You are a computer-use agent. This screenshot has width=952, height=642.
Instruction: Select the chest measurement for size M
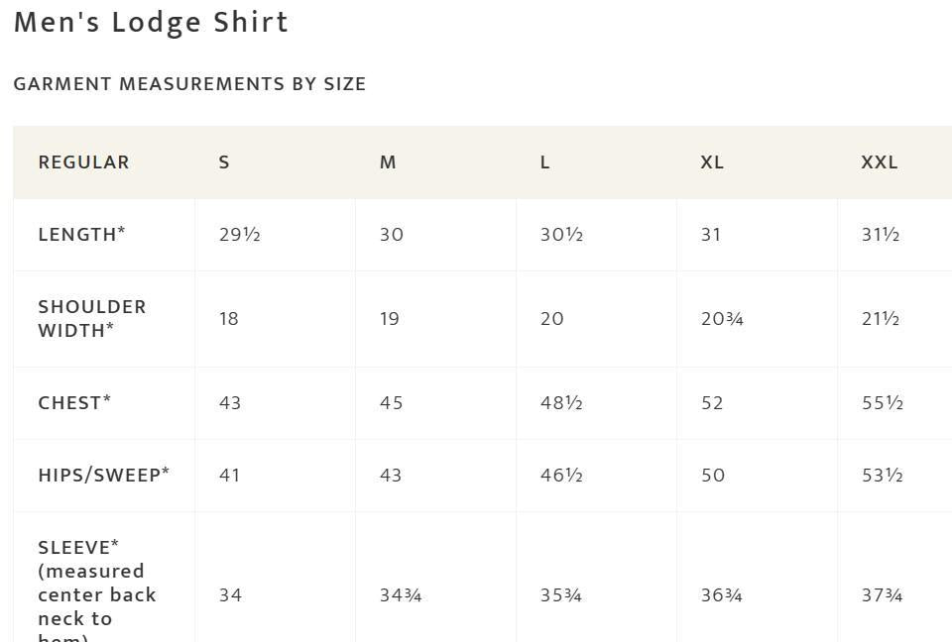(x=391, y=403)
